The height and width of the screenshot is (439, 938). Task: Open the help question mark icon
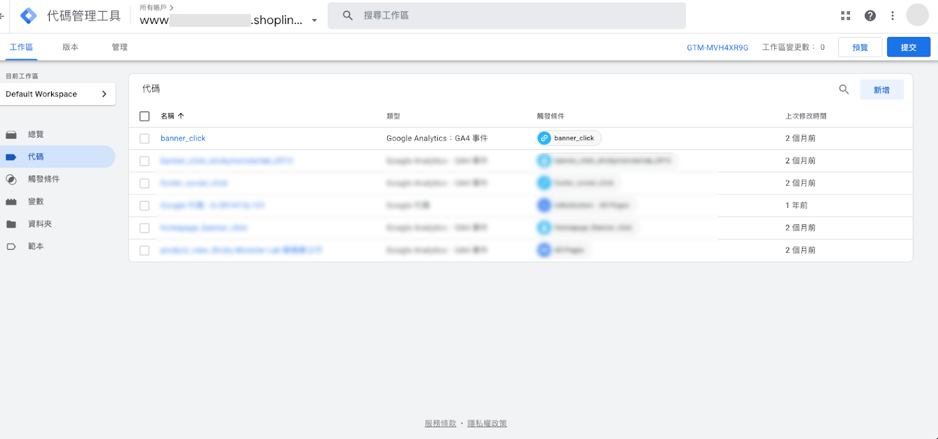click(870, 16)
